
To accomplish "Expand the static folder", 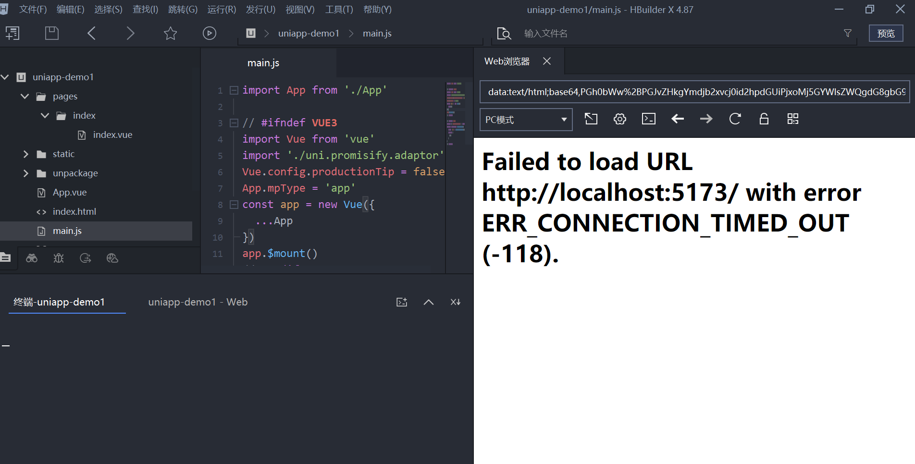I will (x=26, y=154).
